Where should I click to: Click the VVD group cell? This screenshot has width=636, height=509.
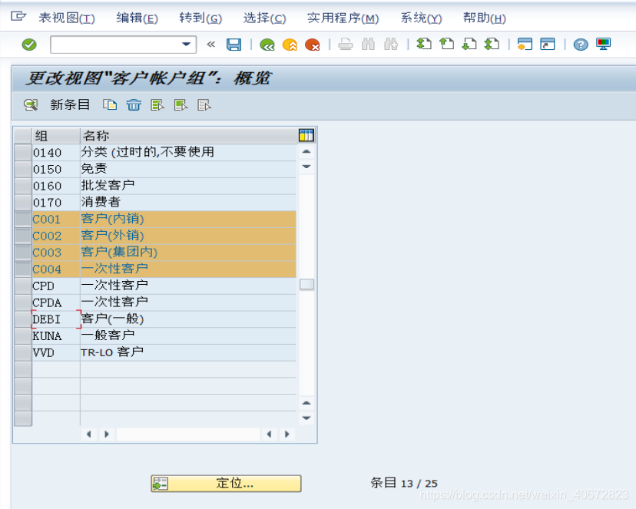tap(56, 352)
